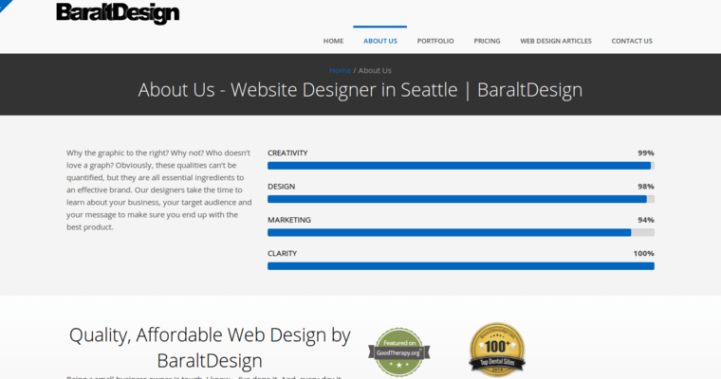Go to the Portfolio page

pyautogui.click(x=435, y=41)
